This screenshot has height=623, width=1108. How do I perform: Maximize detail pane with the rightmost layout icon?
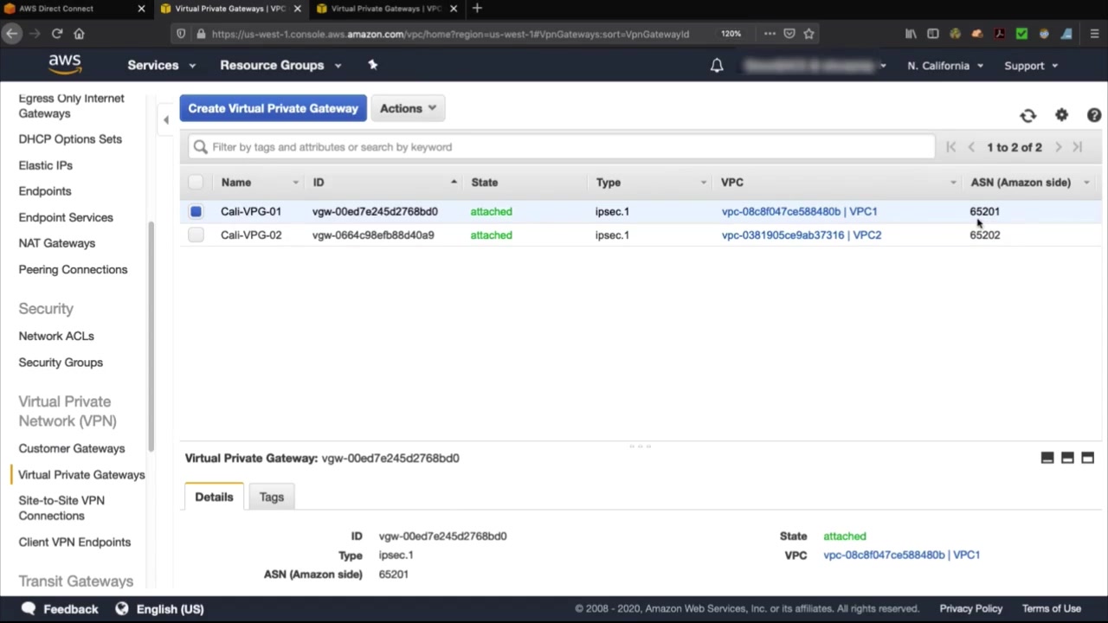click(1088, 458)
